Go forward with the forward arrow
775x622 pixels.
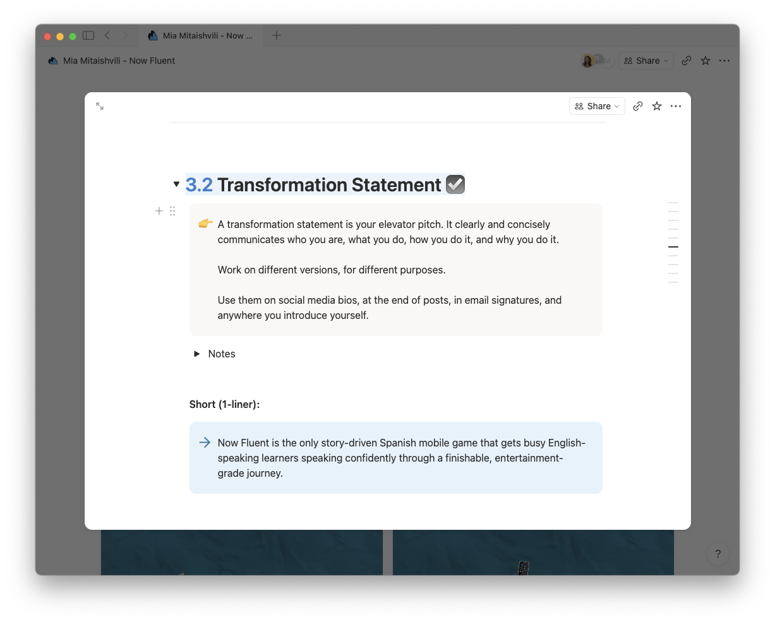click(125, 35)
